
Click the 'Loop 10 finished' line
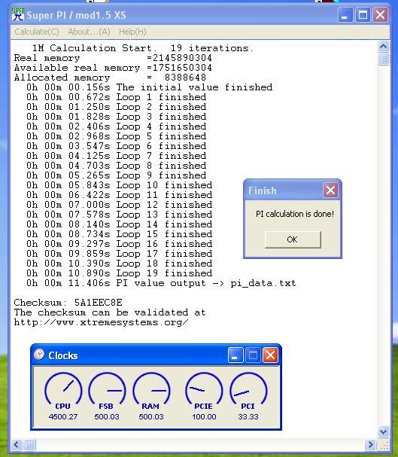point(120,185)
